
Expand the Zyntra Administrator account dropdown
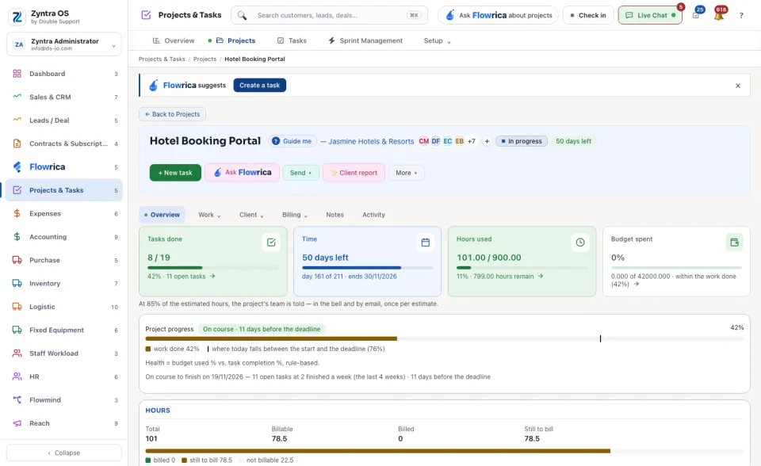pos(64,44)
